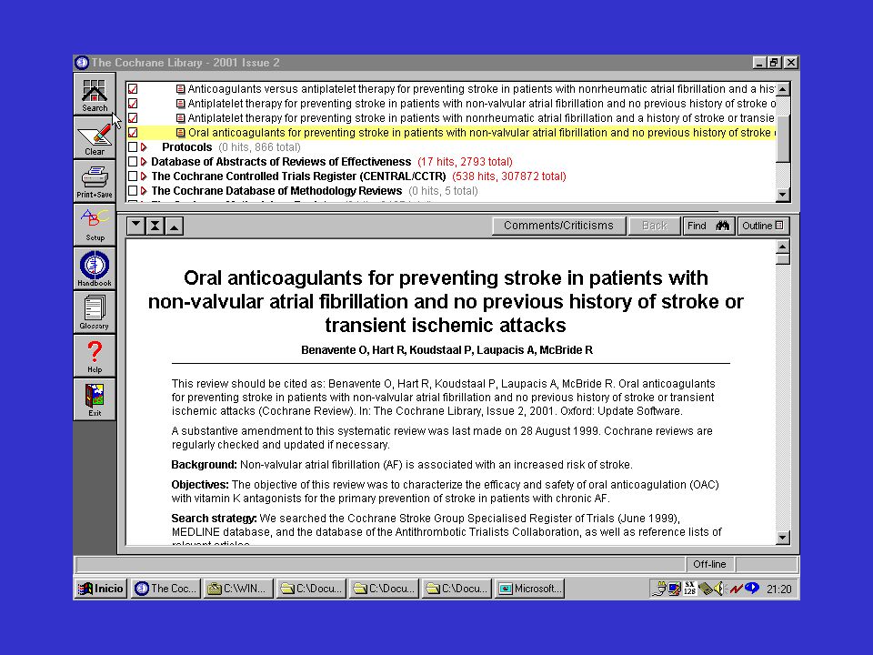Click document pane scroll-up arrow
Image resolution: width=873 pixels, height=655 pixels.
[783, 247]
